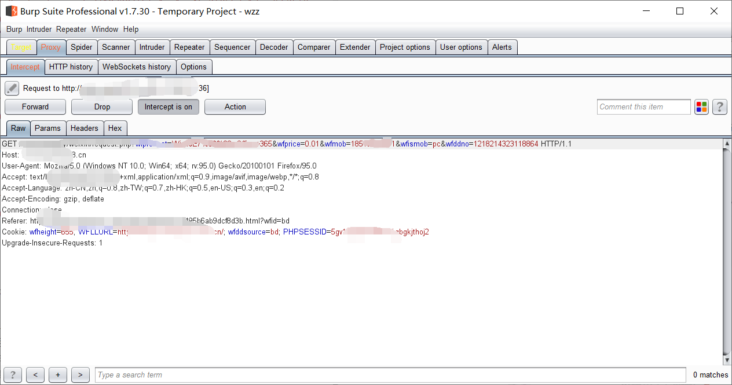Screen dimensions: 732x385
Task: Open the Repeater menu
Action: 71,29
